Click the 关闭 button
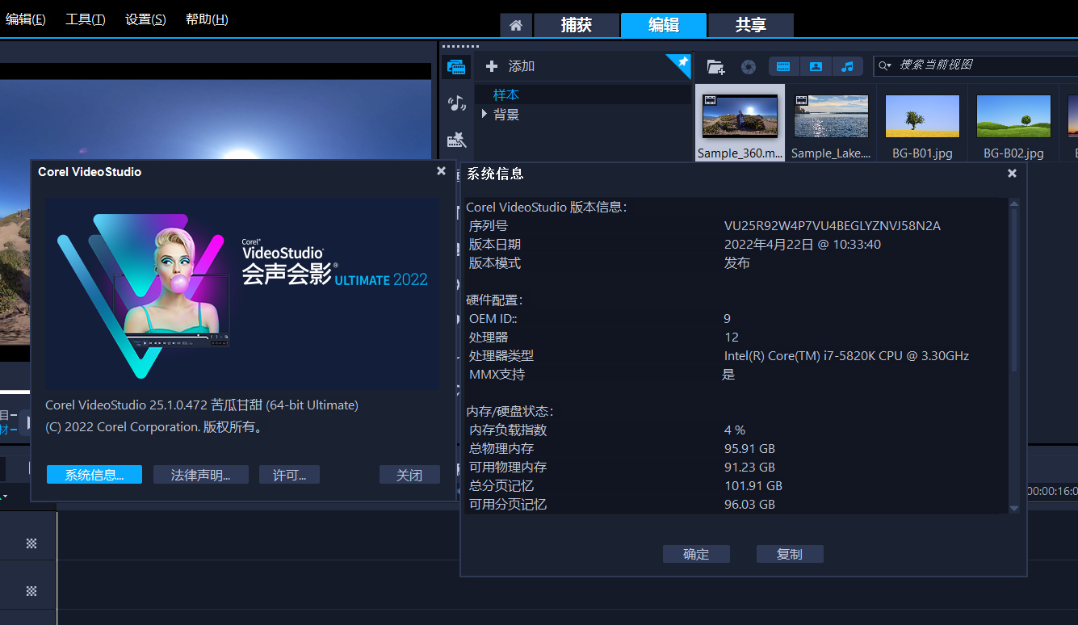 (409, 475)
